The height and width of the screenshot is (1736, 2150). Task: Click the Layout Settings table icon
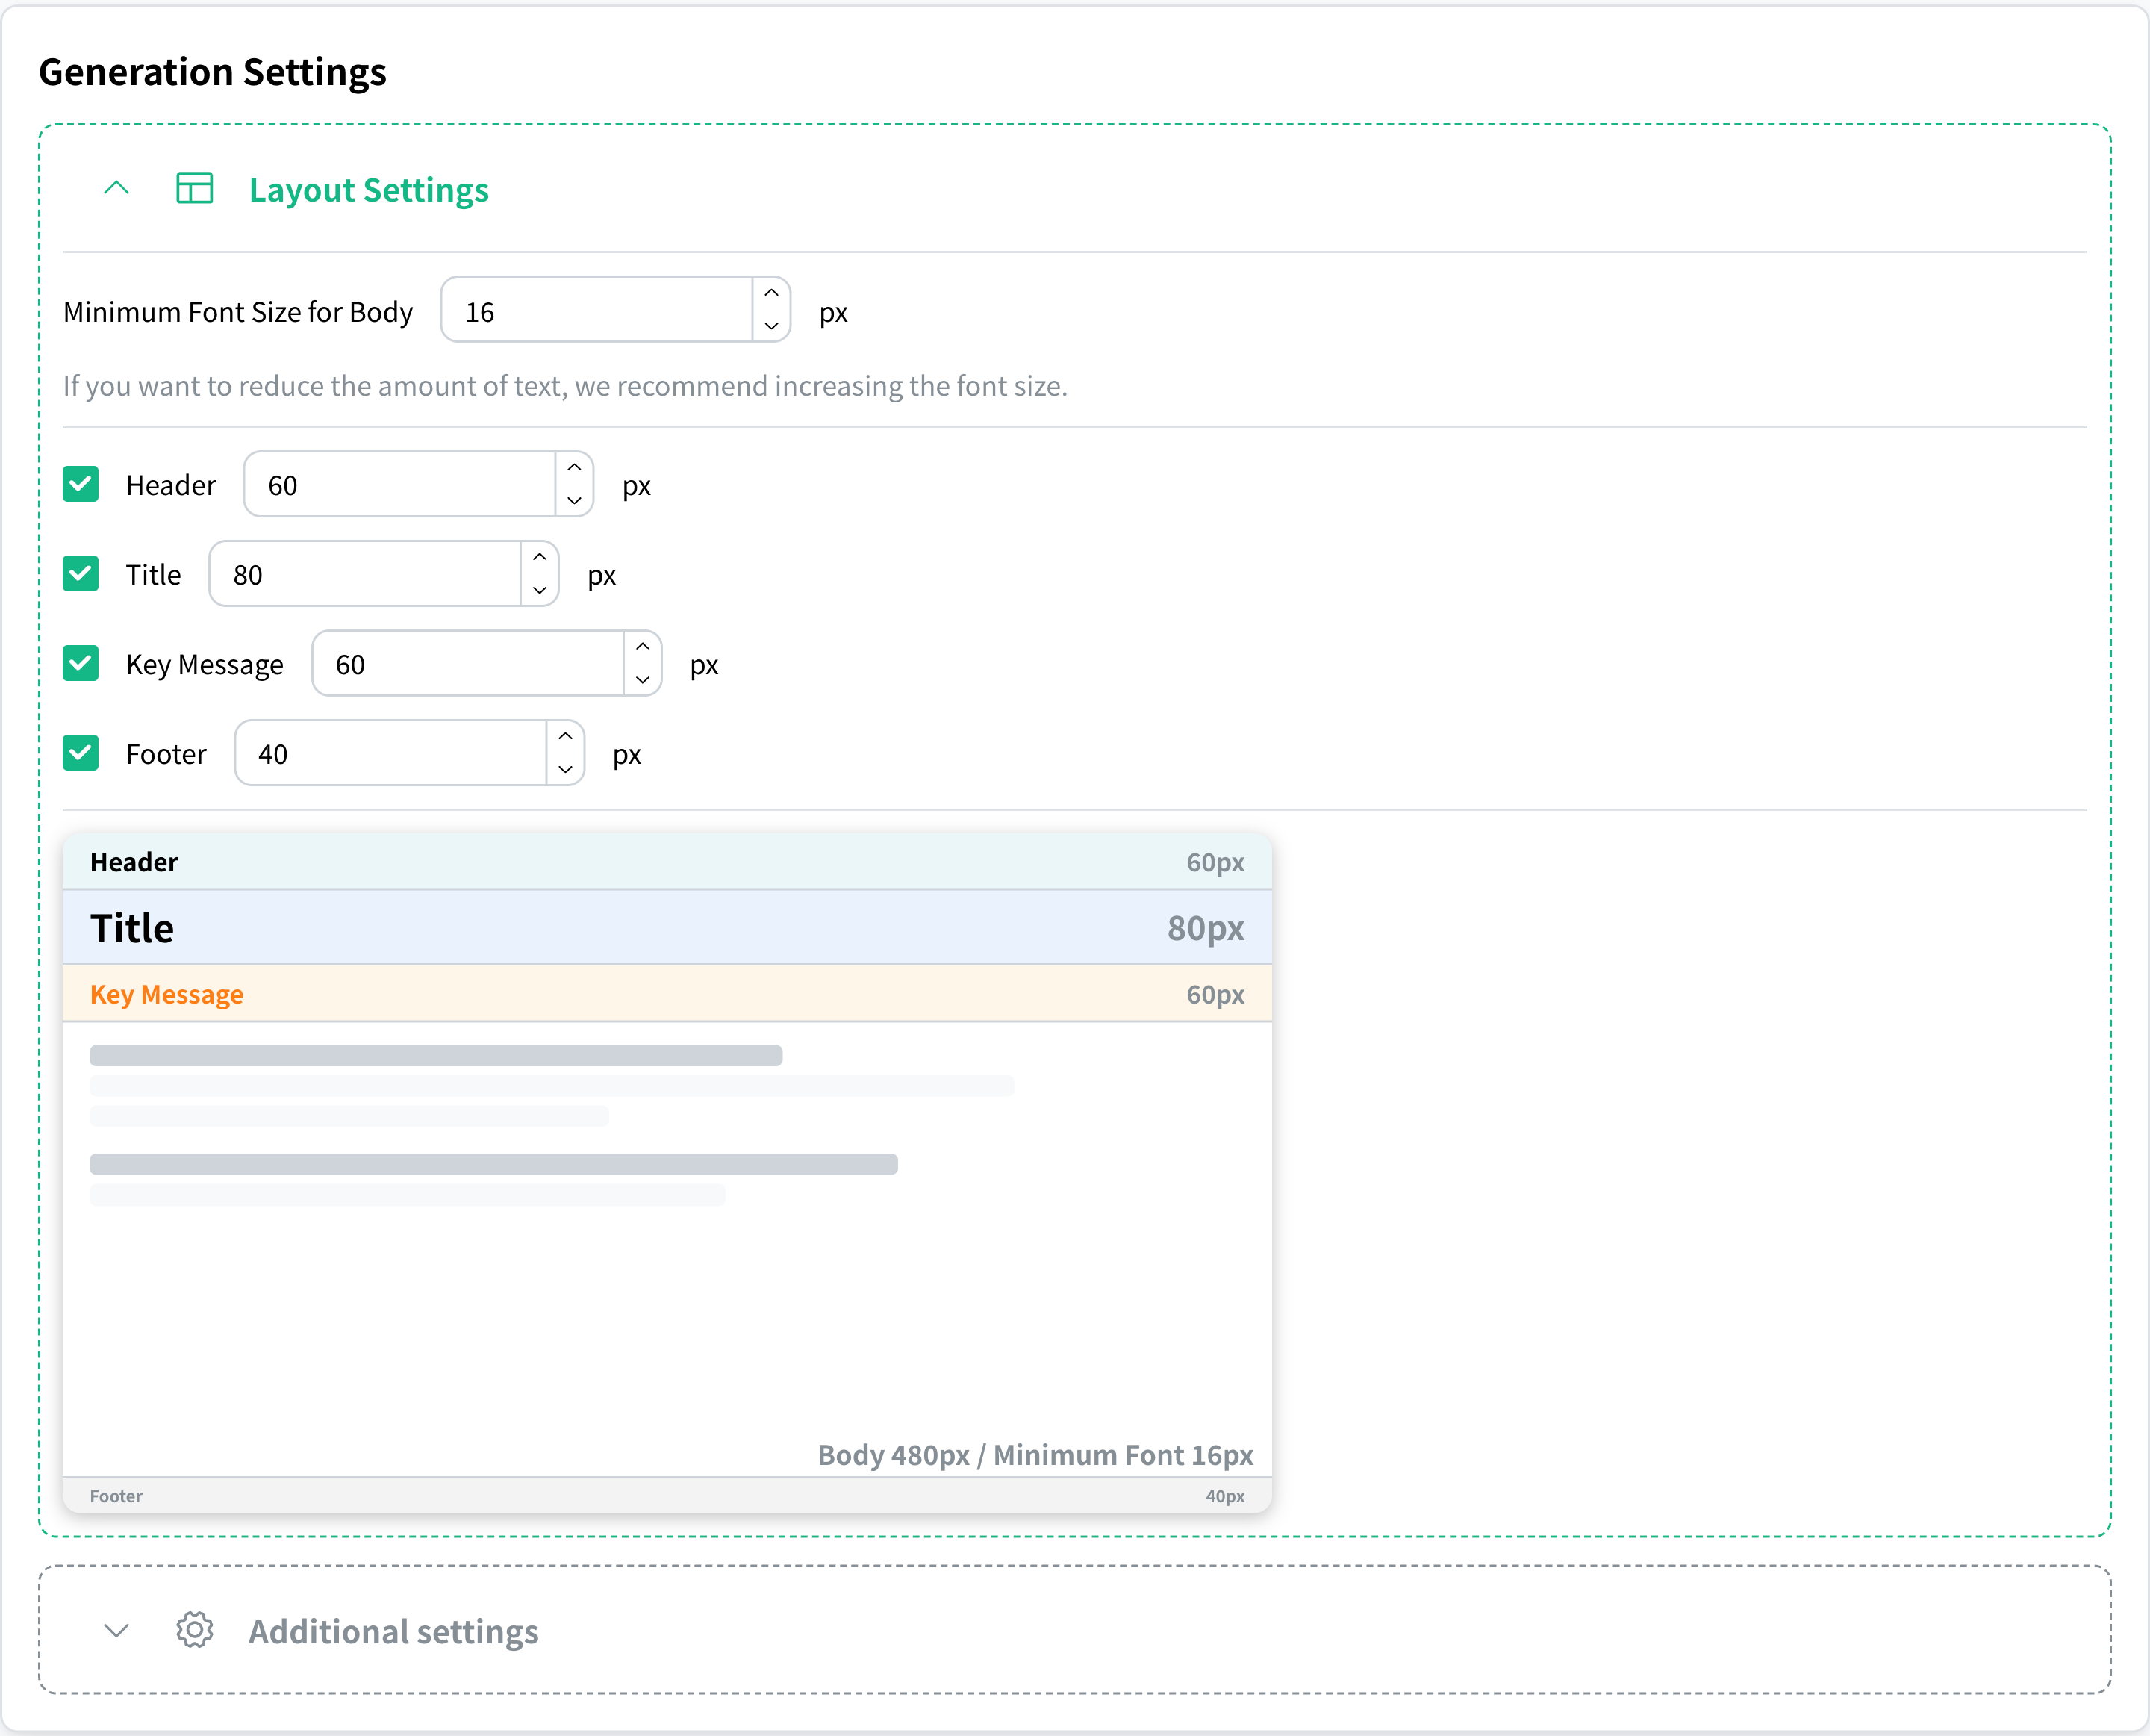(195, 188)
